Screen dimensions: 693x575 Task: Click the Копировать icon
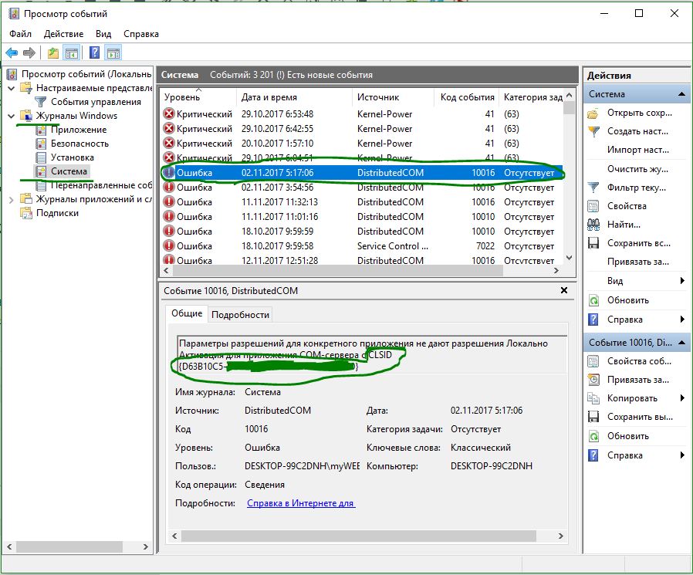(593, 399)
